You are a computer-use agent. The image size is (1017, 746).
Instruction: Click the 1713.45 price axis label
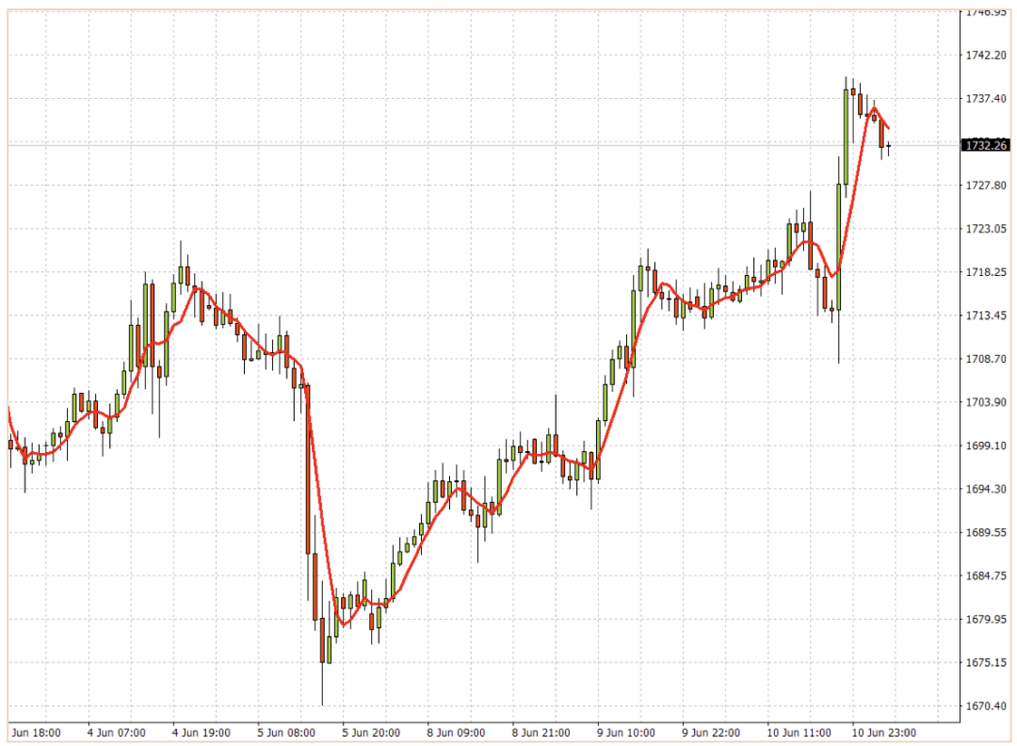(987, 316)
